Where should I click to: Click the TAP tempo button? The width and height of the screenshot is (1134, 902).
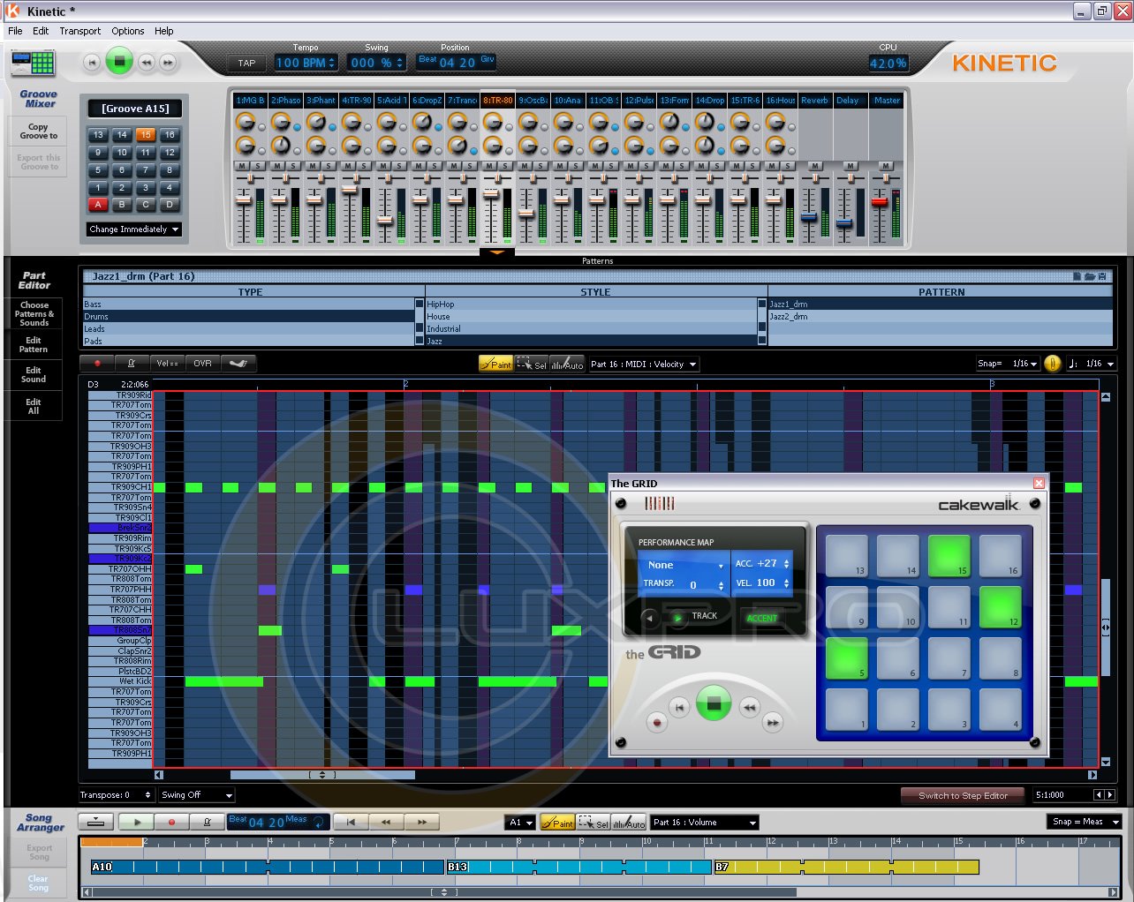(246, 63)
